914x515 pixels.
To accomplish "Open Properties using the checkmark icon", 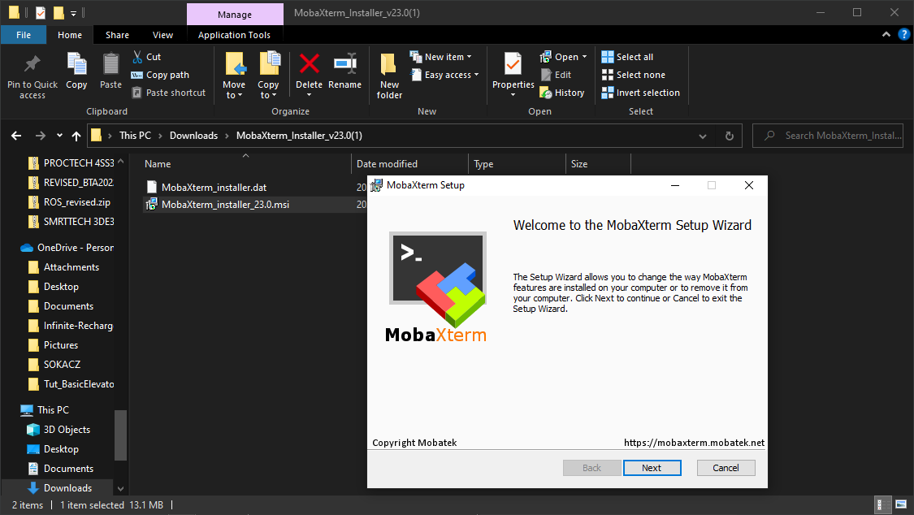I will (x=513, y=65).
